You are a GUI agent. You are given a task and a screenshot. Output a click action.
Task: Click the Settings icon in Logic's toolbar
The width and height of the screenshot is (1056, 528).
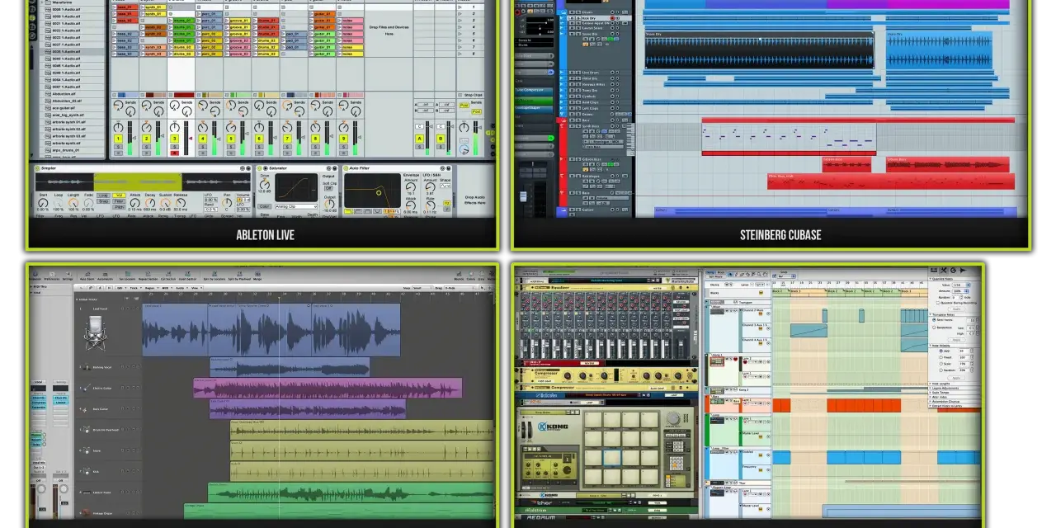pyautogui.click(x=68, y=276)
